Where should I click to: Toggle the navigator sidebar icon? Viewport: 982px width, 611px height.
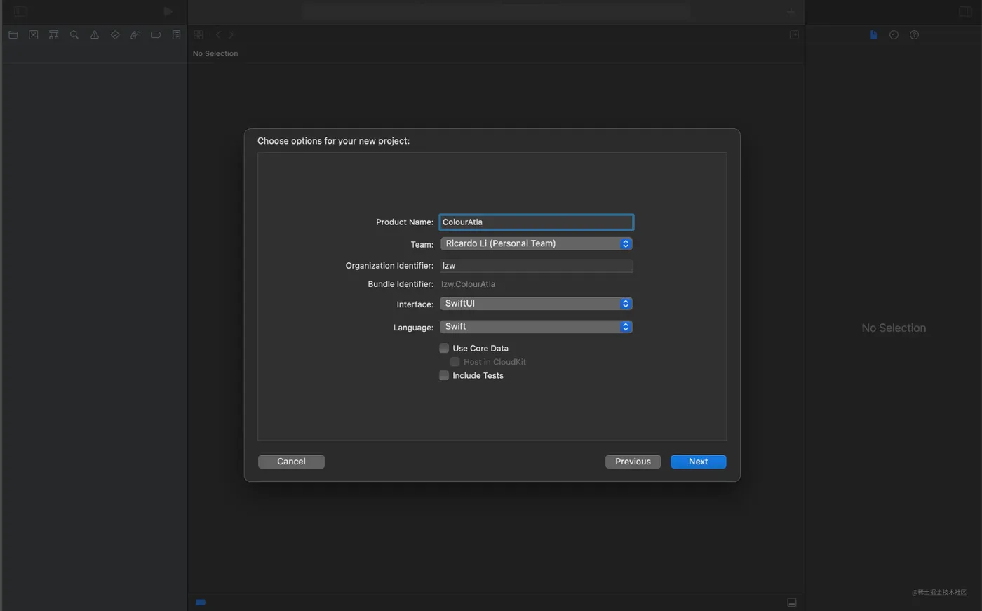20,11
